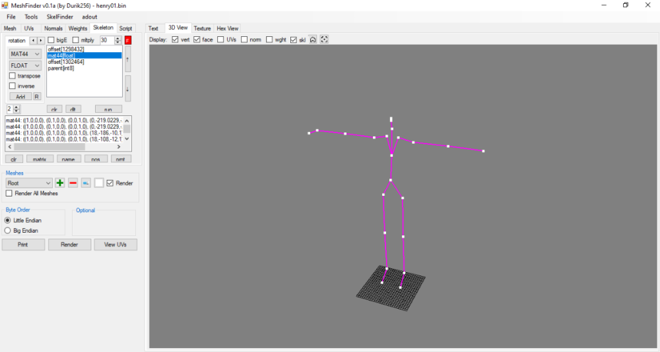The width and height of the screenshot is (660, 352).
Task: Click the red minus remove mesh icon
Action: click(x=73, y=183)
